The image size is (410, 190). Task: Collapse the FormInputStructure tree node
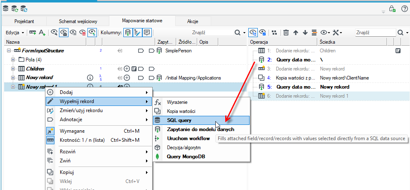[x=9, y=51]
